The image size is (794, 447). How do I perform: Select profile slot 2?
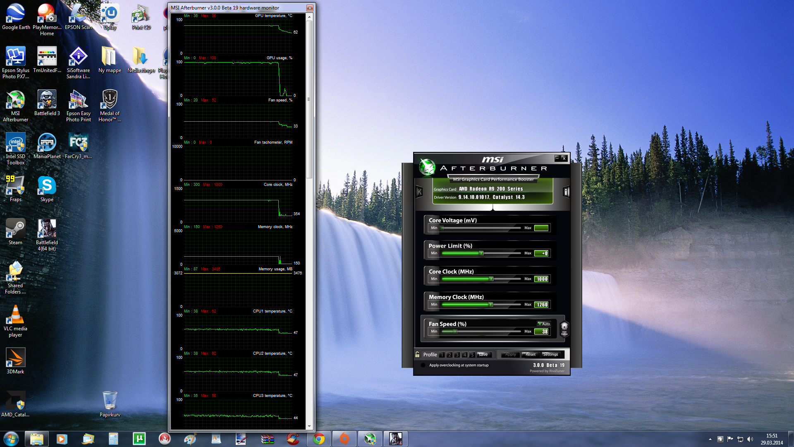[450, 355]
